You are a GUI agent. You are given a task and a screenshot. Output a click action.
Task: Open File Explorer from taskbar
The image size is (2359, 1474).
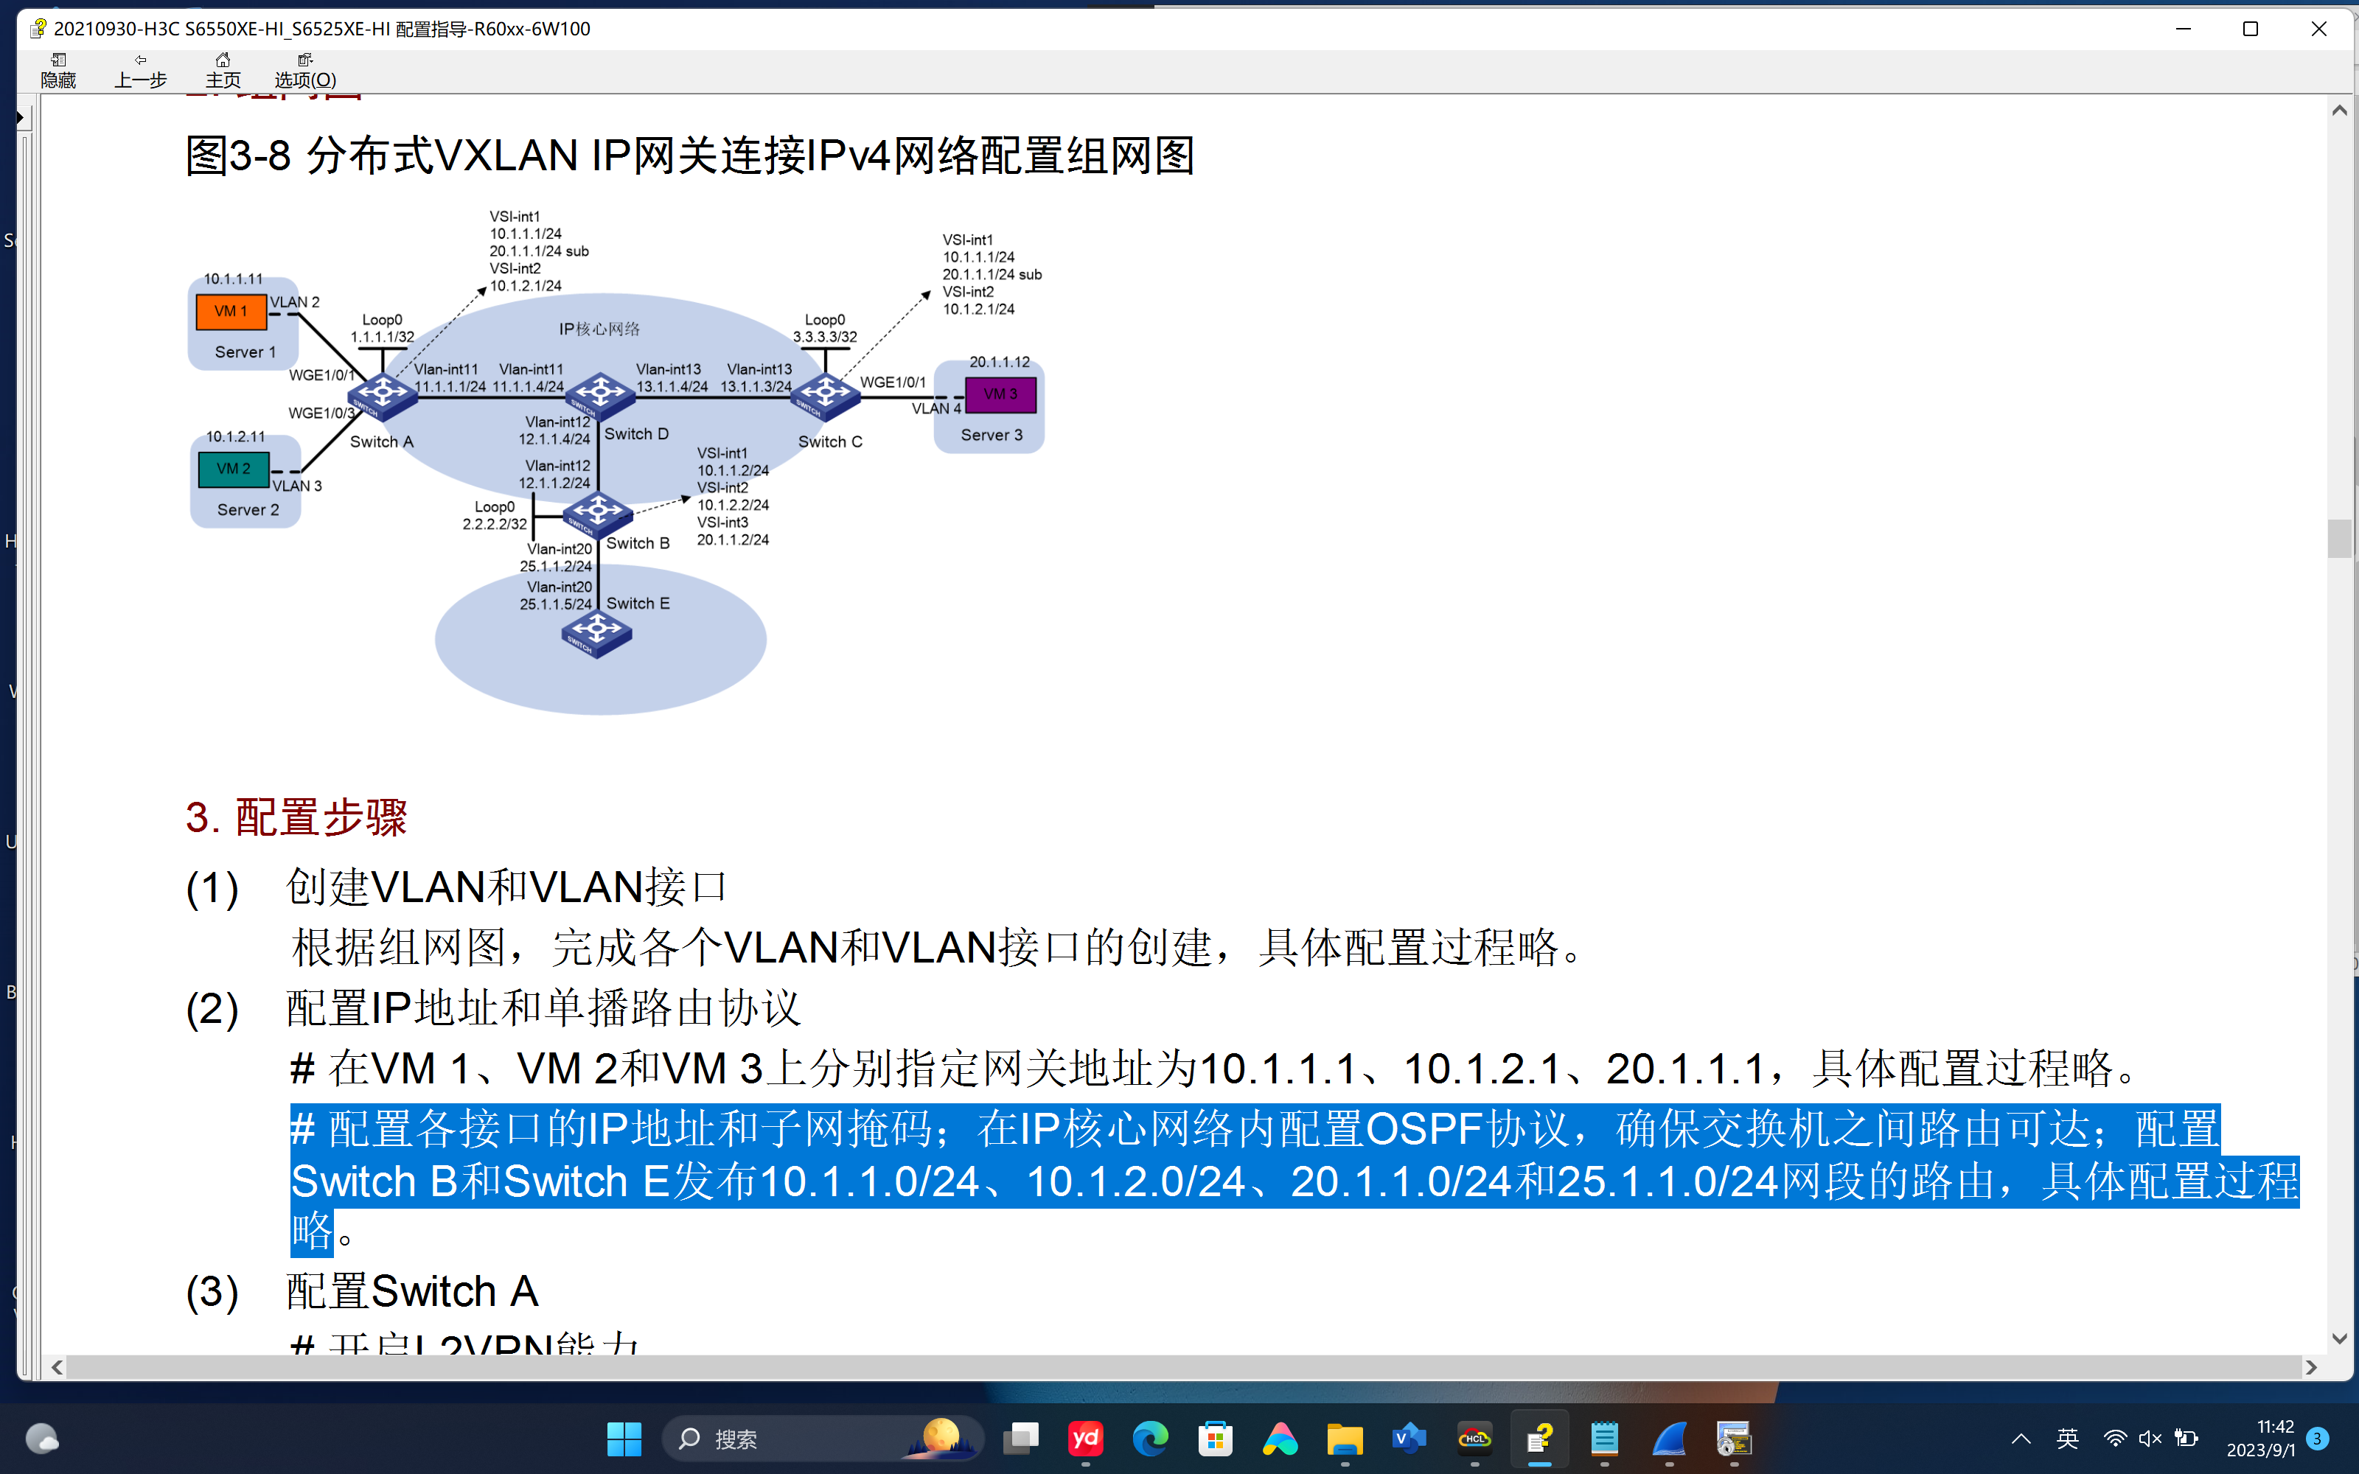click(x=1344, y=1439)
